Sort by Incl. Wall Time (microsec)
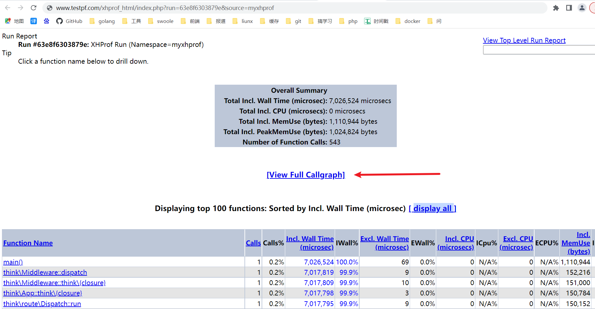The image size is (595, 309). pos(310,243)
